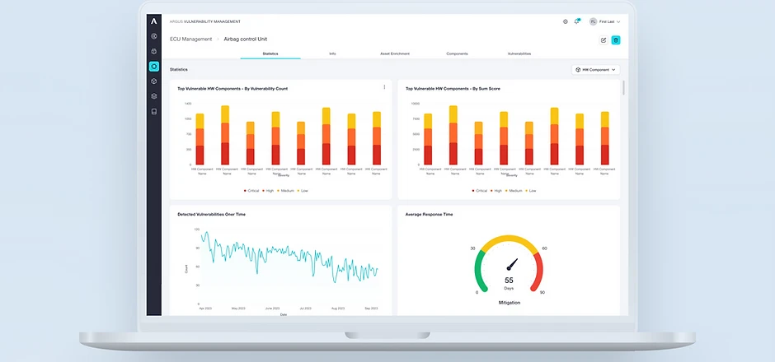Click the May 2023 axis label
Viewport: 775px width, 362px height.
tap(238, 309)
